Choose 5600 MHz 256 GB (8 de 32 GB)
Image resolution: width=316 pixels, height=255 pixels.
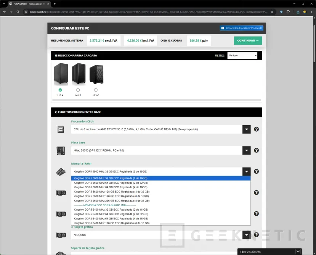[x=161, y=201]
